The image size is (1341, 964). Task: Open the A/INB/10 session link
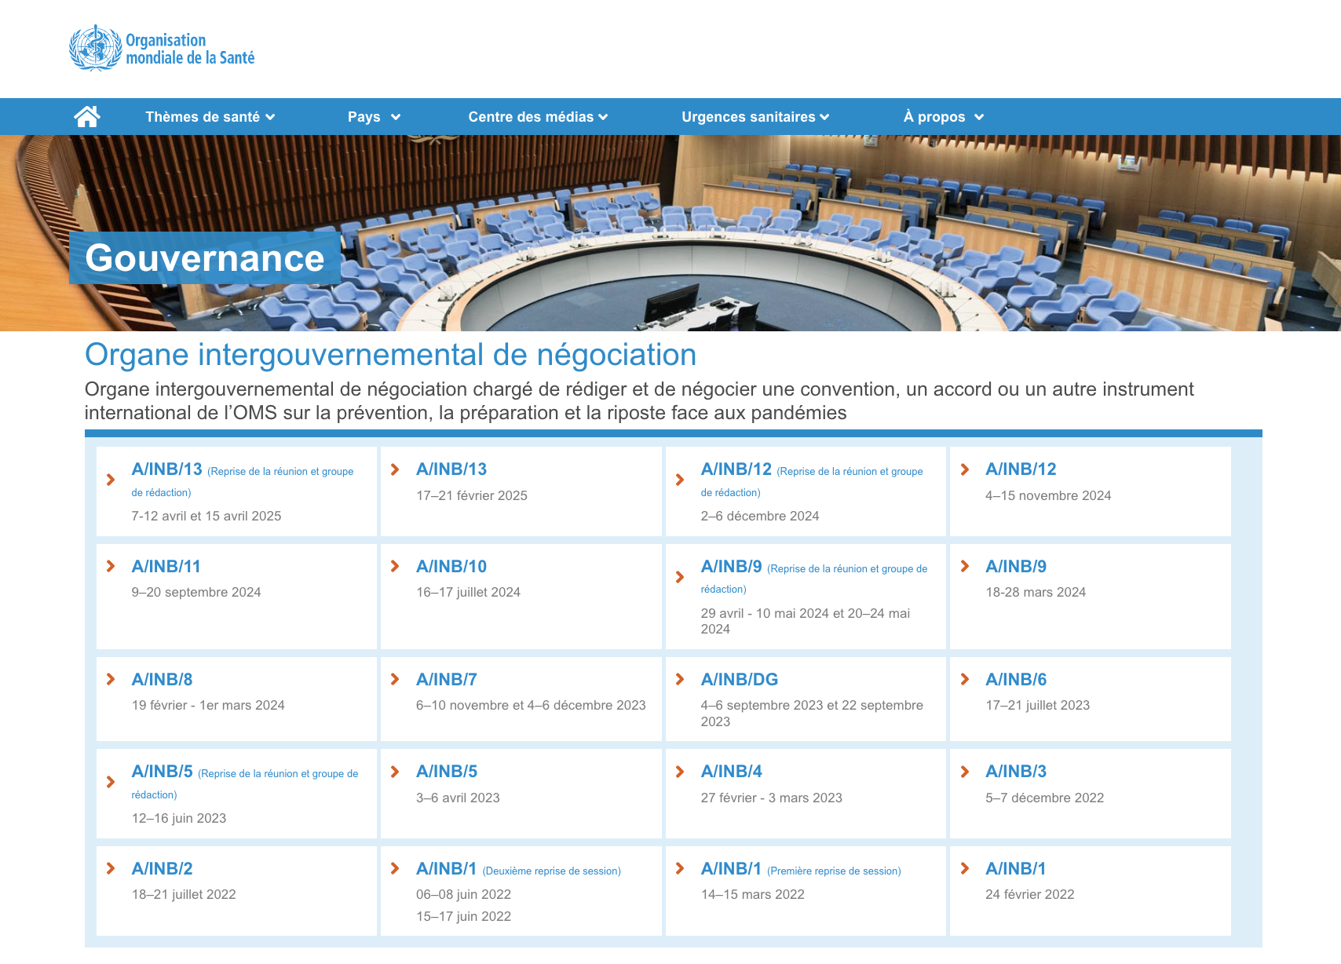(451, 566)
